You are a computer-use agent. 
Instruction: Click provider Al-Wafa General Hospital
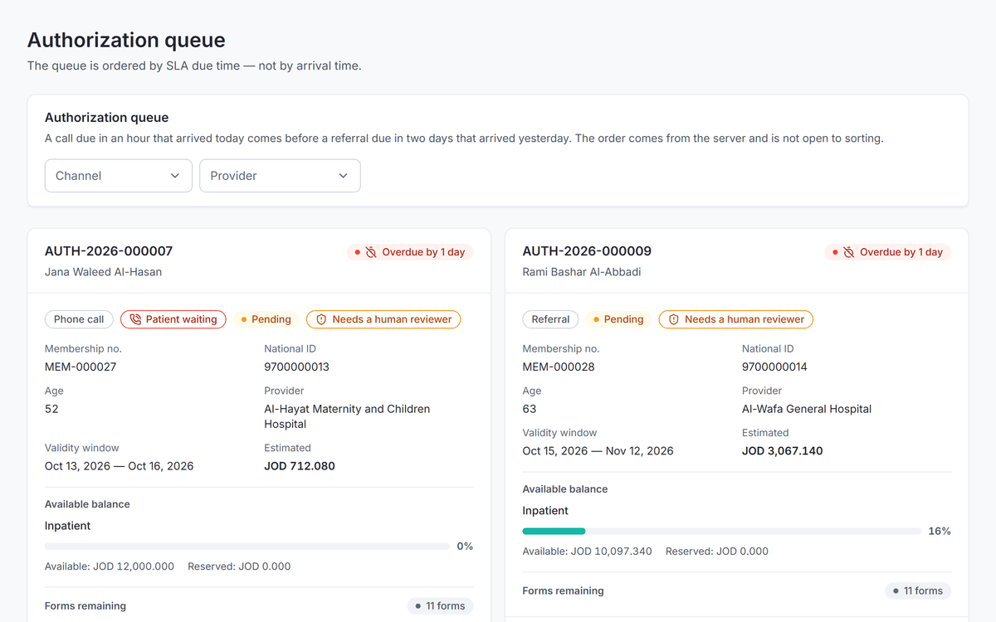[807, 409]
